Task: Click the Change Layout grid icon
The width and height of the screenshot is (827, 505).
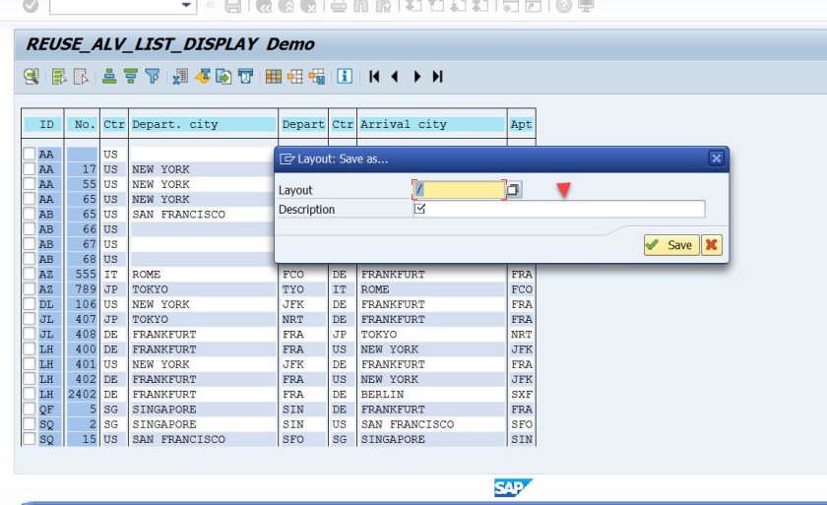Action: 274,76
